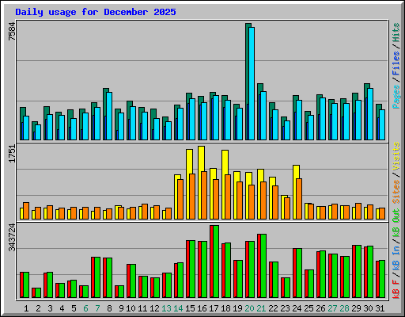Click the kB axis value 343724

tap(12, 237)
